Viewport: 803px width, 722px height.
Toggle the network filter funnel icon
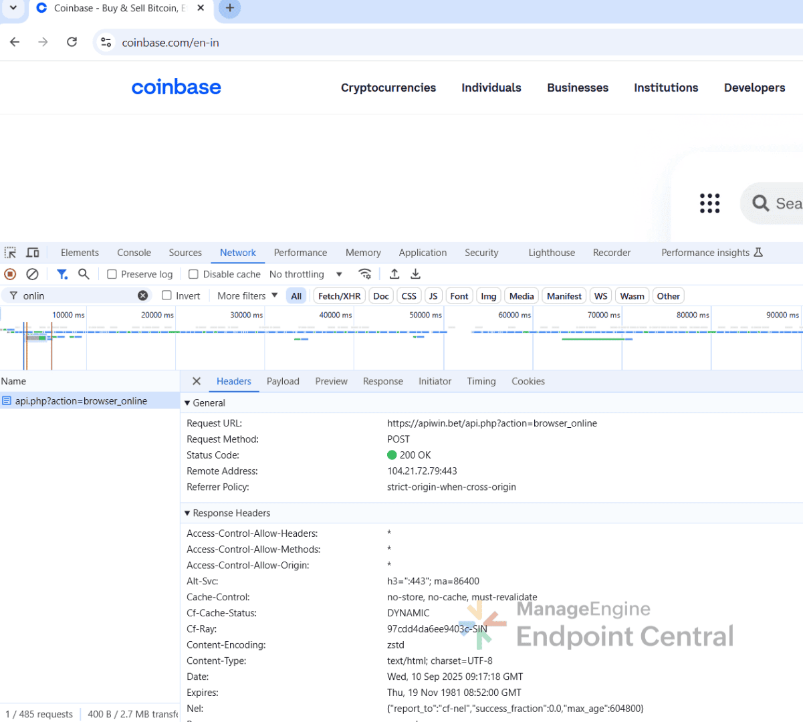[62, 274]
